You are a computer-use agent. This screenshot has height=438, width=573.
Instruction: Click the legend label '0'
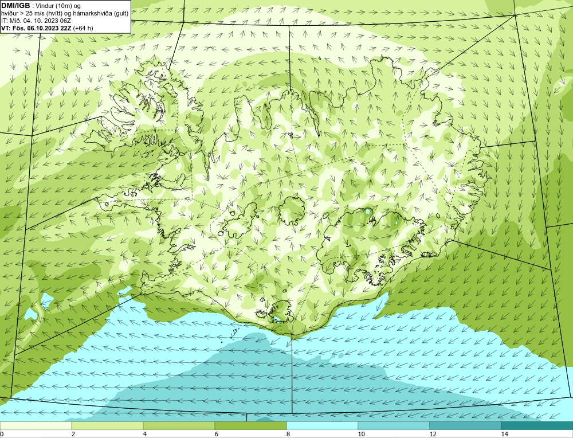(x=2, y=434)
